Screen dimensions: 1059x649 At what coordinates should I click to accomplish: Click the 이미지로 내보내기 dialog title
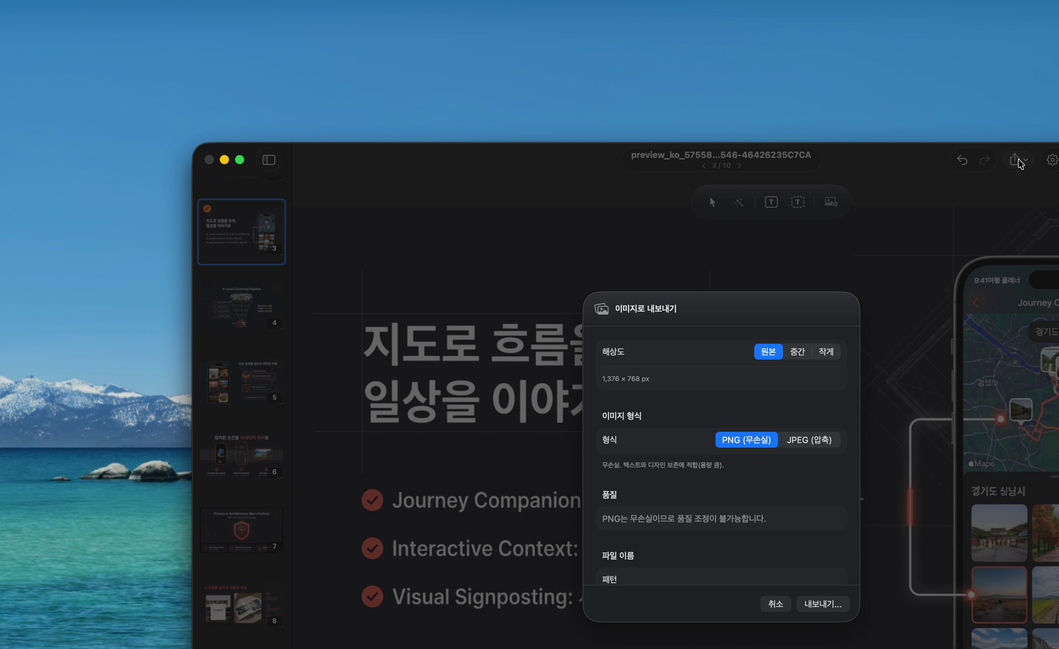tap(646, 309)
